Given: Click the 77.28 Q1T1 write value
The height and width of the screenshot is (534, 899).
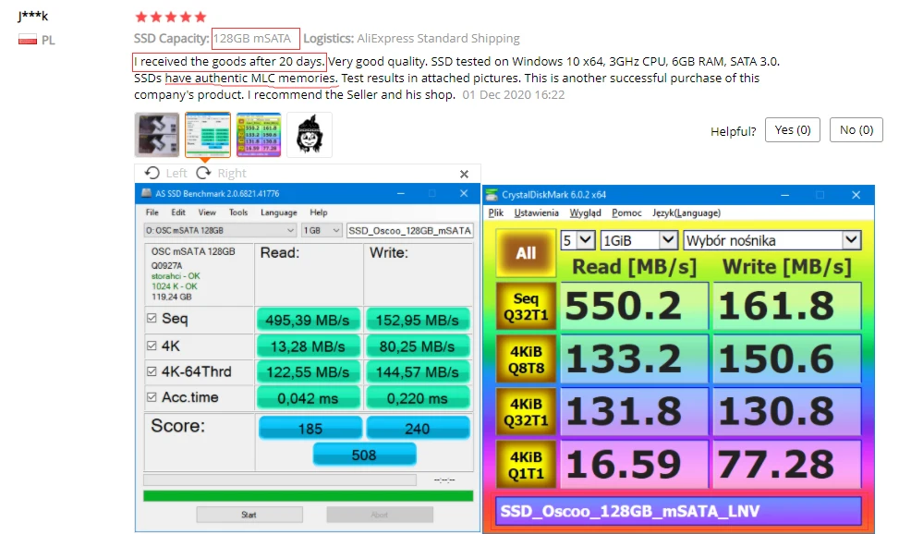Looking at the screenshot, I should click(x=786, y=465).
